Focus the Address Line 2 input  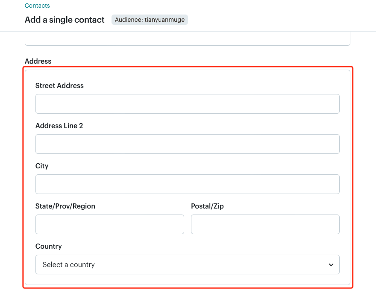(x=188, y=144)
